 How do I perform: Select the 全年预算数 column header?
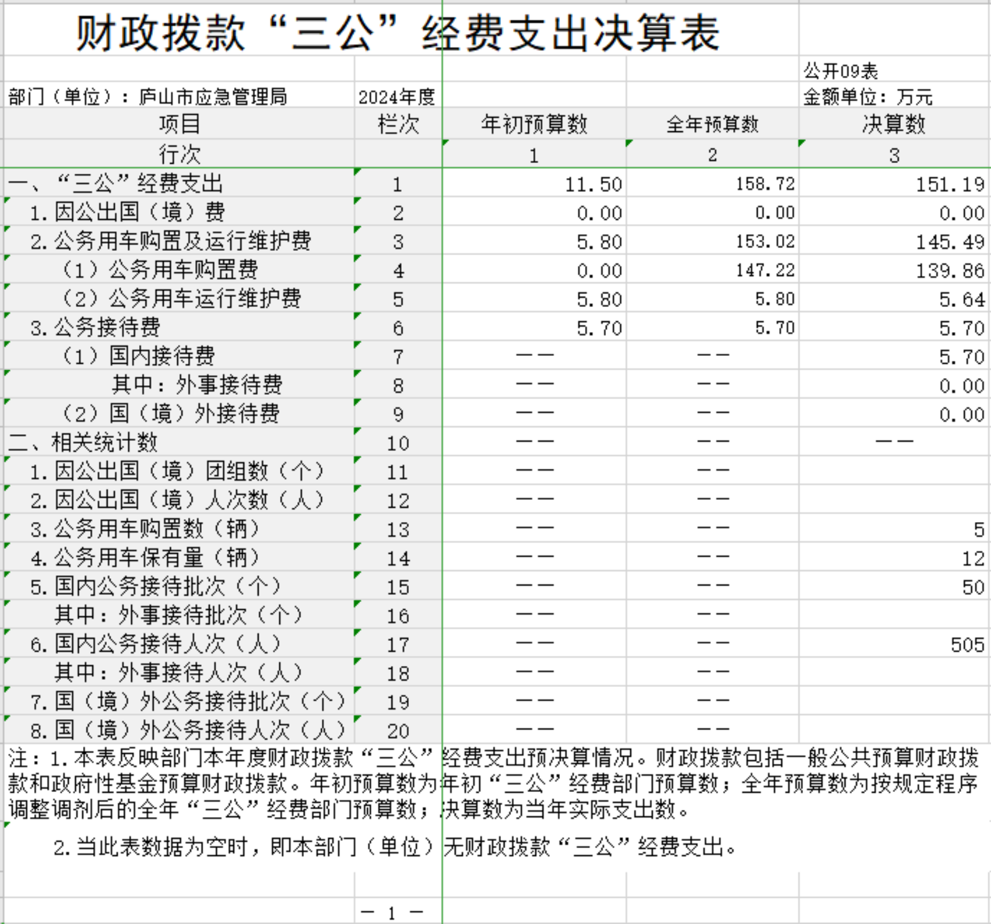click(712, 124)
